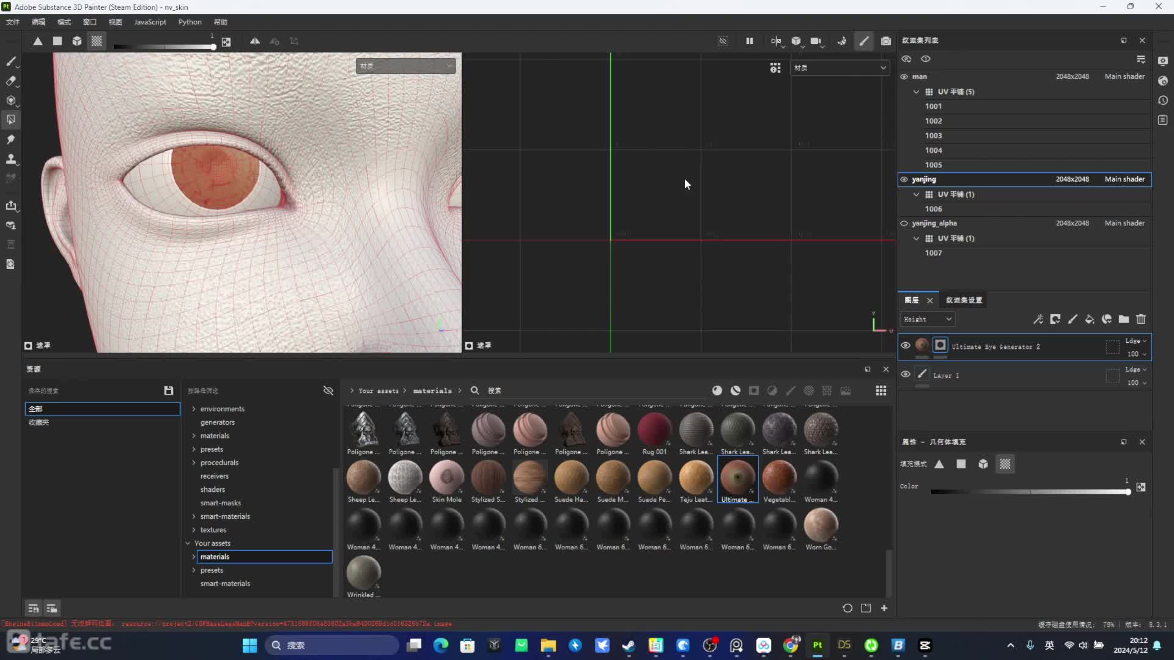Click triangle fill mode in top toolbar

point(38,41)
